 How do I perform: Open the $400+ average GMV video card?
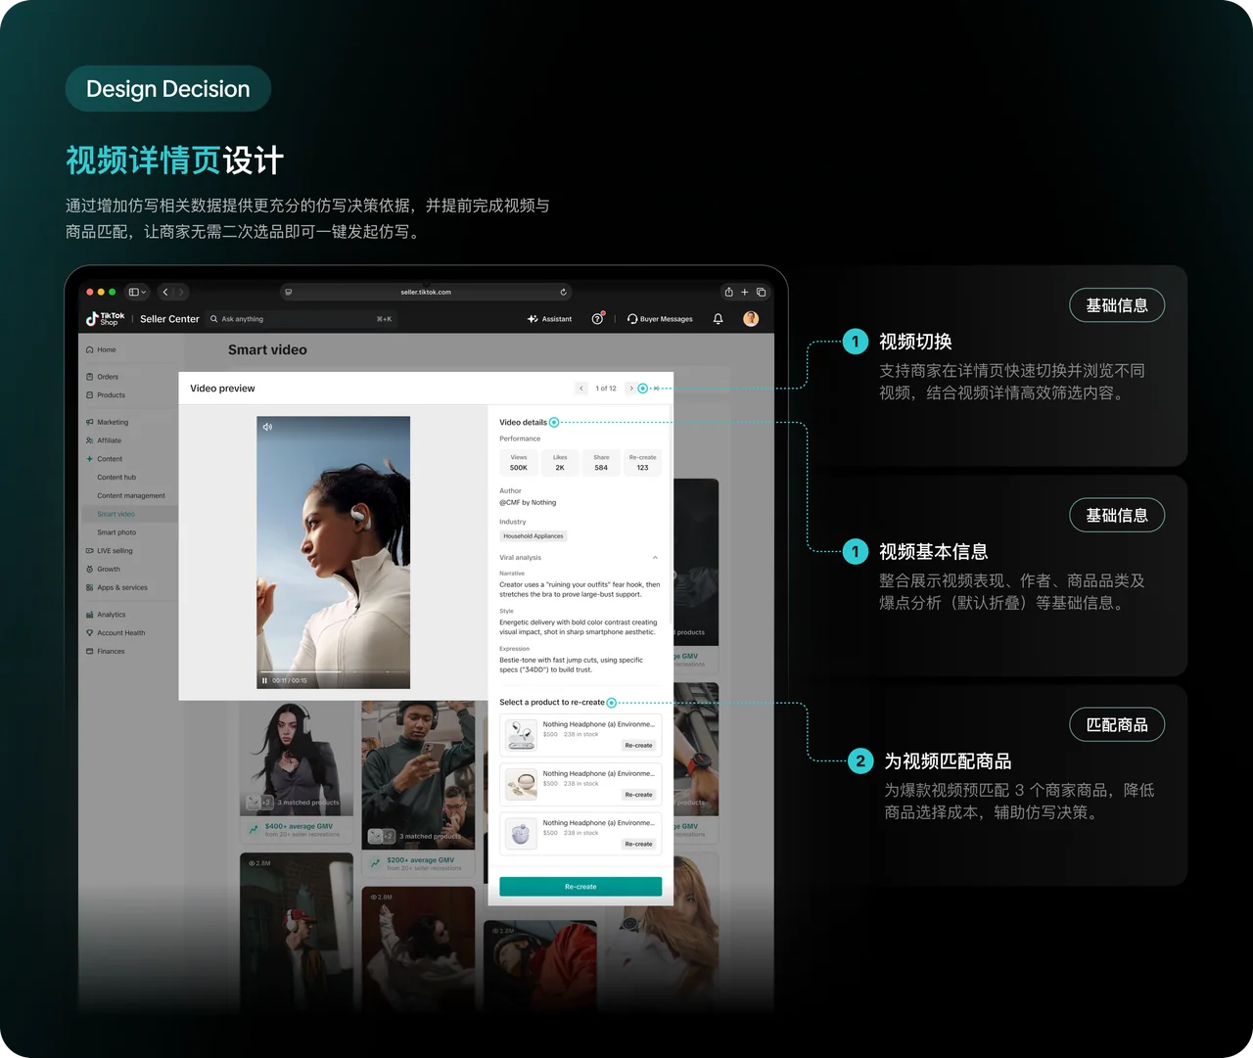point(297,770)
